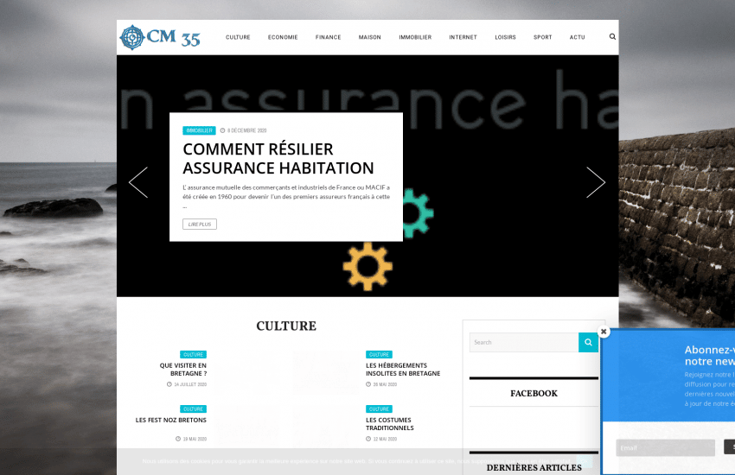
Task: Open the Internet menu item
Action: tap(463, 37)
